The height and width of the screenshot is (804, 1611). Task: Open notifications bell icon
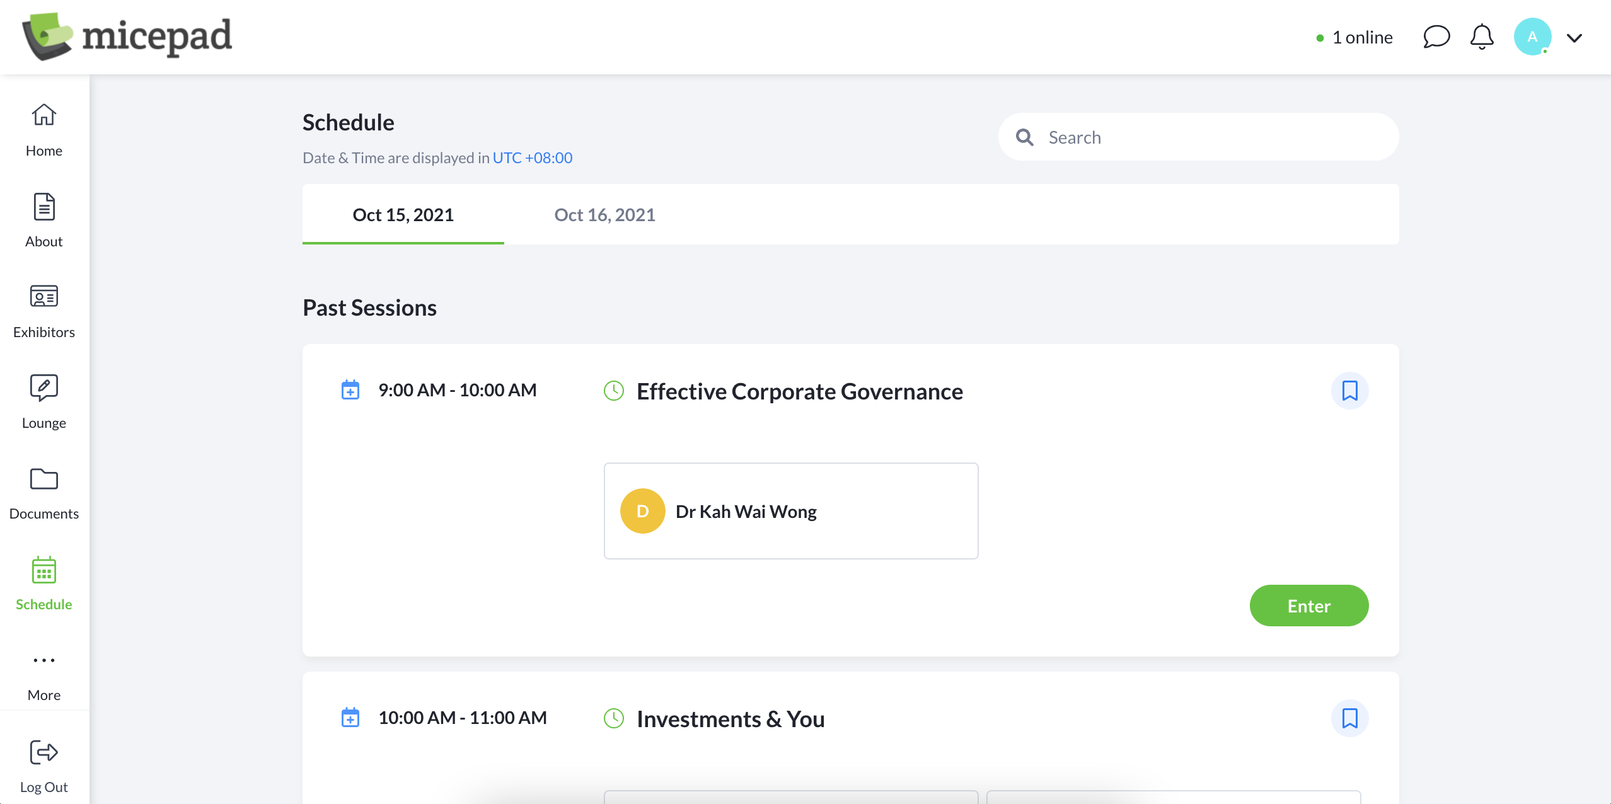1482,37
